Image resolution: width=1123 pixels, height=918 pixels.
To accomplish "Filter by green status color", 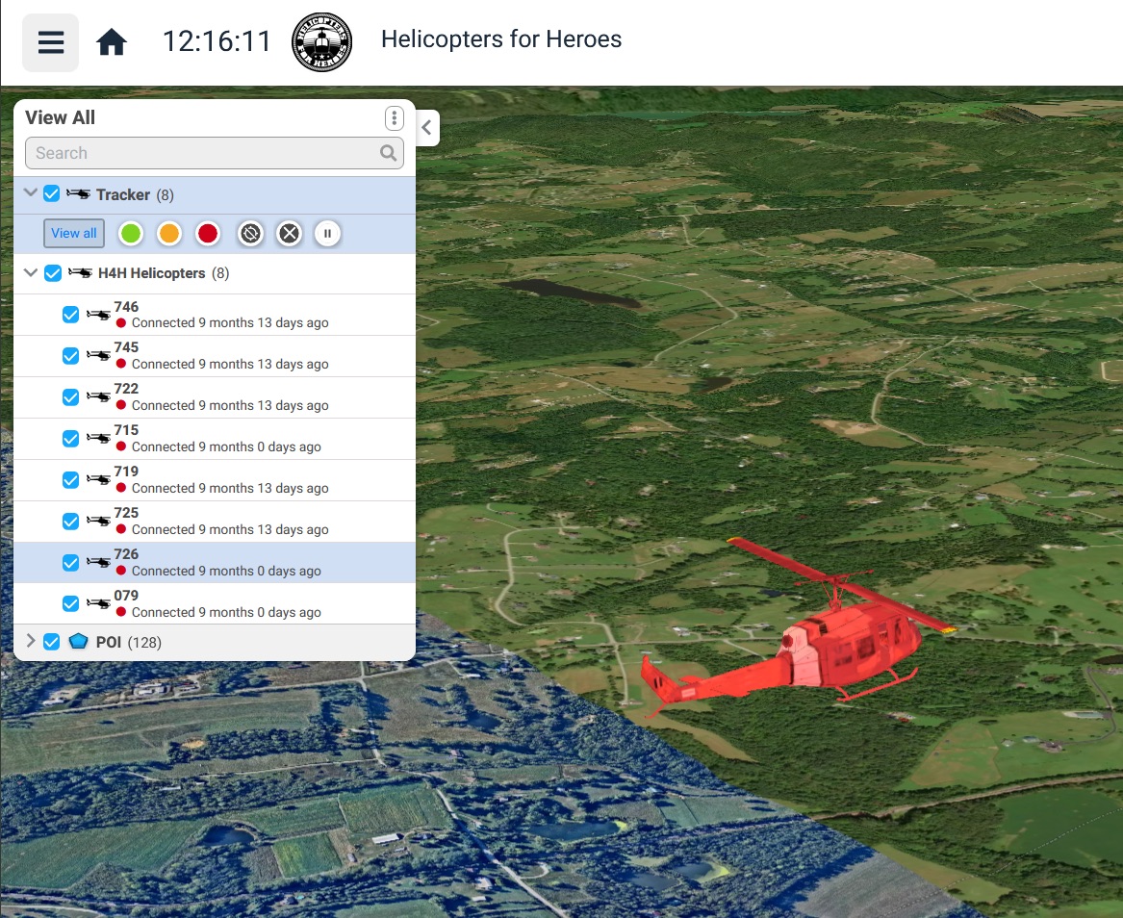I will pyautogui.click(x=130, y=234).
